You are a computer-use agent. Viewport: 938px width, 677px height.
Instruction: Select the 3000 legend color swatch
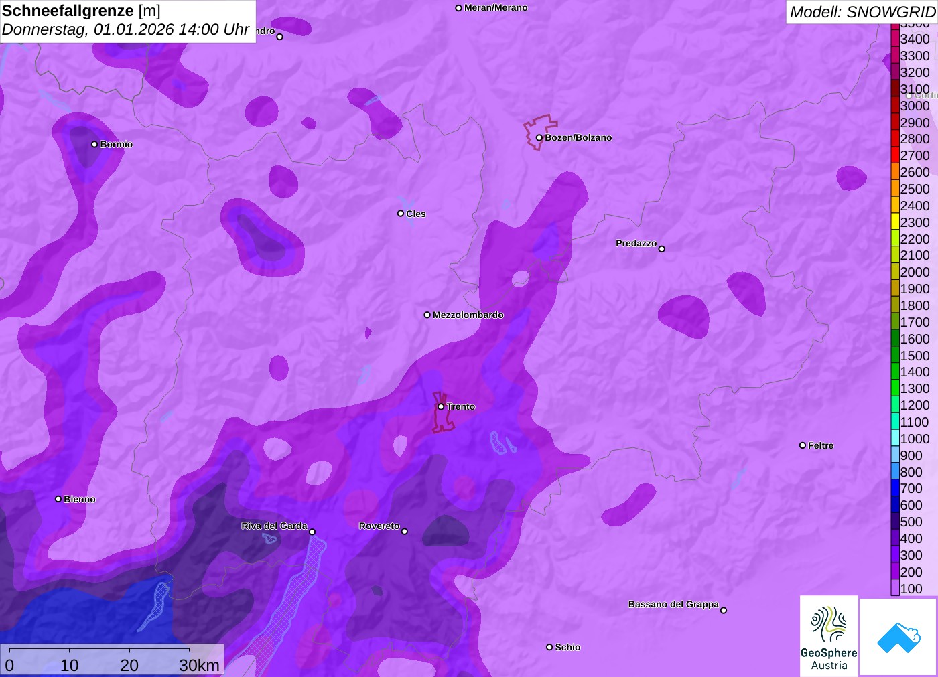(x=895, y=105)
